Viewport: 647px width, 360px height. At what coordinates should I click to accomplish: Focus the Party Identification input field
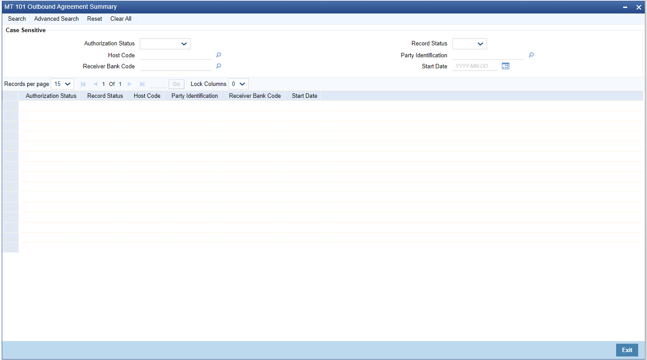(x=488, y=55)
